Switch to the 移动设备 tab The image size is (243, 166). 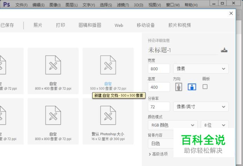click(x=146, y=25)
